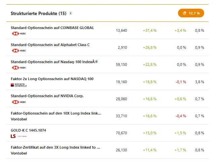The height and width of the screenshot is (162, 224).
Task: Click HSBC logo under Alphabet Class C
Action: tap(19, 50)
